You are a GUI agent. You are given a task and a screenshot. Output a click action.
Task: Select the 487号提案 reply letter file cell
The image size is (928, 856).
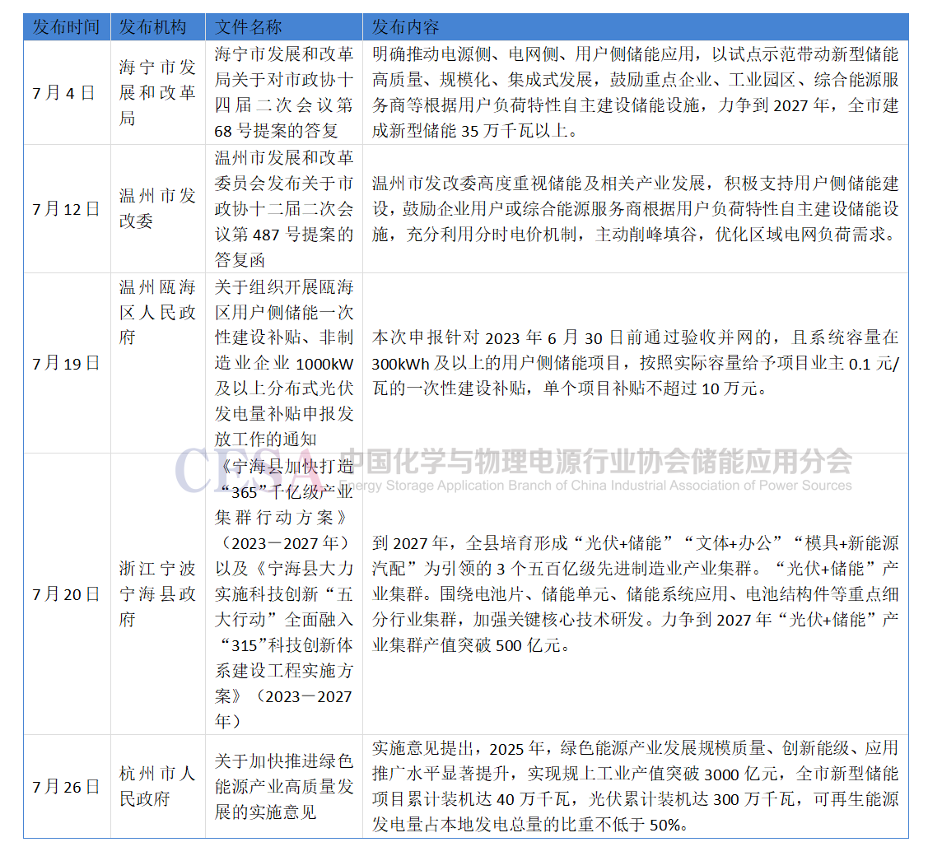click(283, 209)
